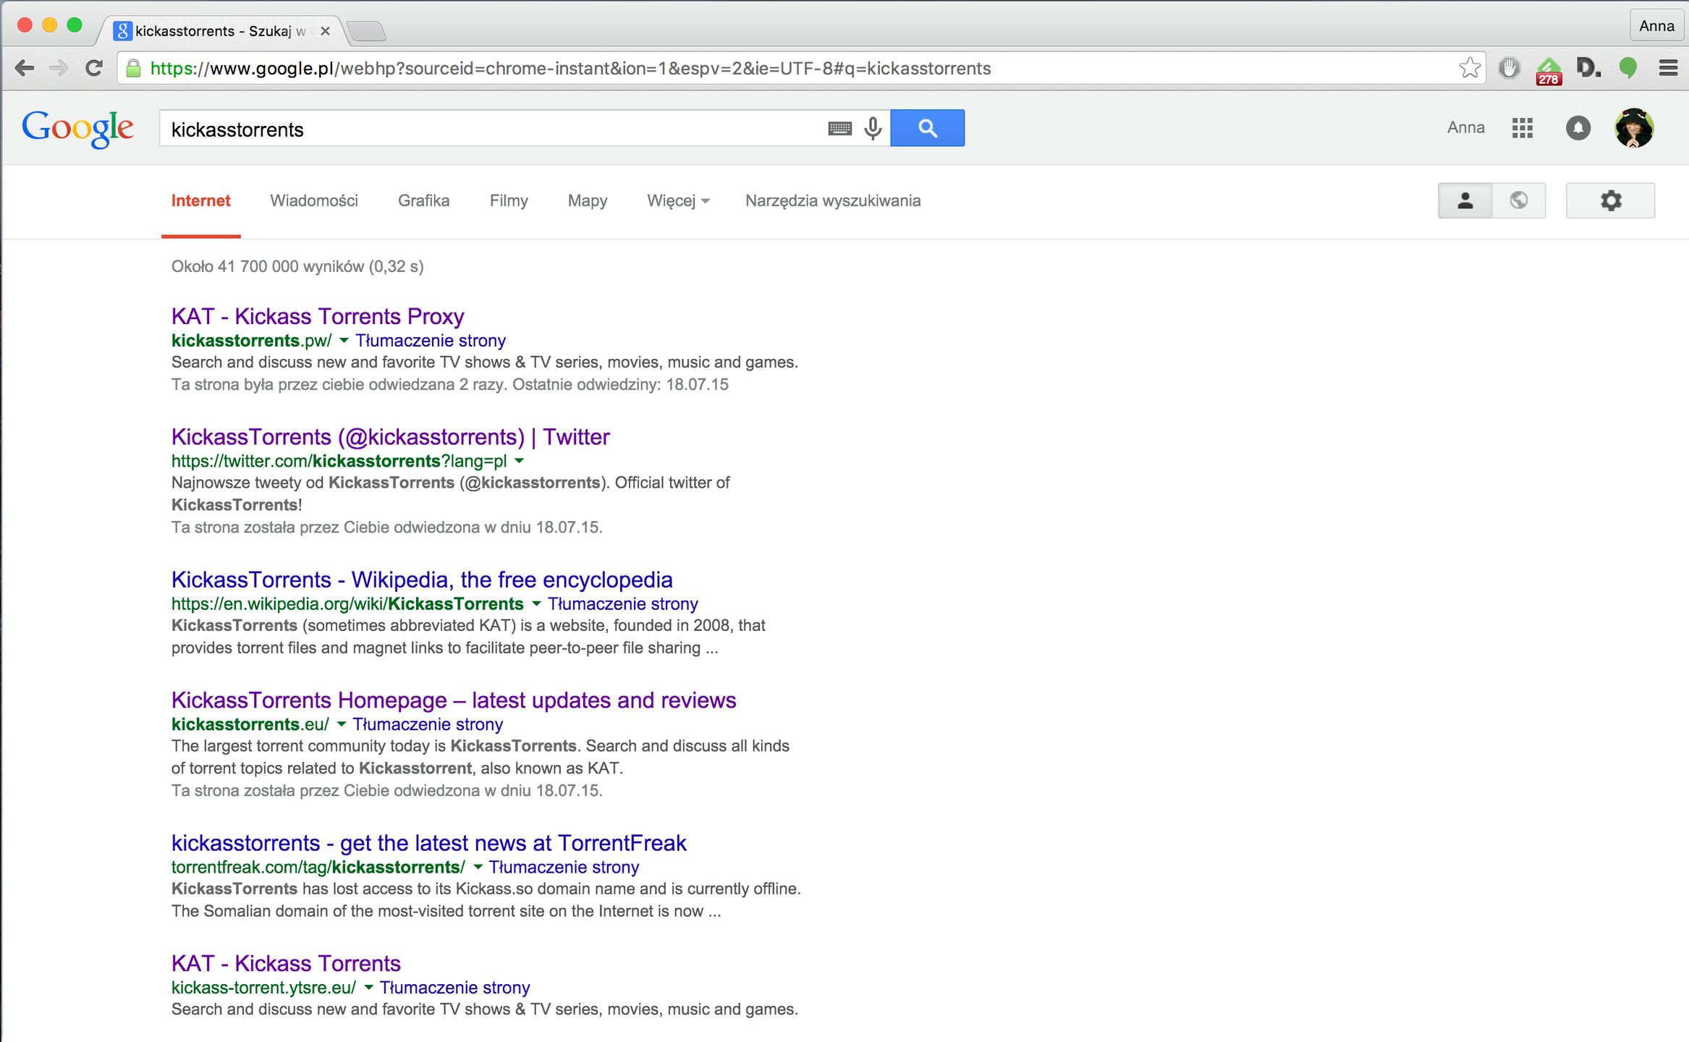This screenshot has height=1042, width=1689.
Task: Open search settings gear
Action: coord(1610,200)
